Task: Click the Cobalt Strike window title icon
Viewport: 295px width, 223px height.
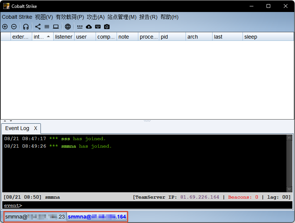Action: pos(6,6)
